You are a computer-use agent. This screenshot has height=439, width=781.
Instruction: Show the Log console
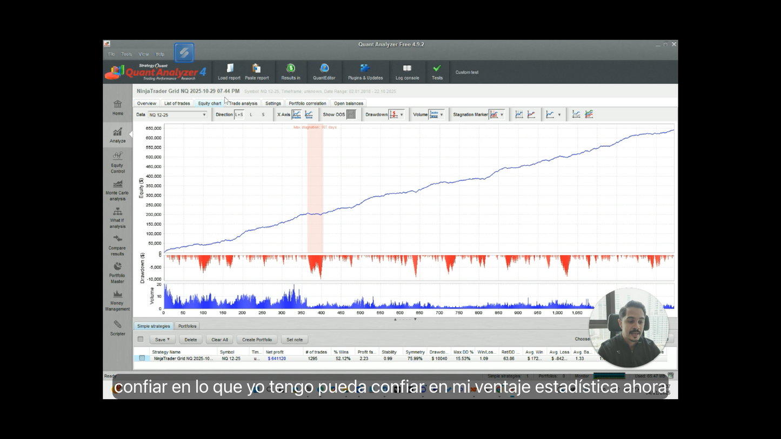coord(408,72)
